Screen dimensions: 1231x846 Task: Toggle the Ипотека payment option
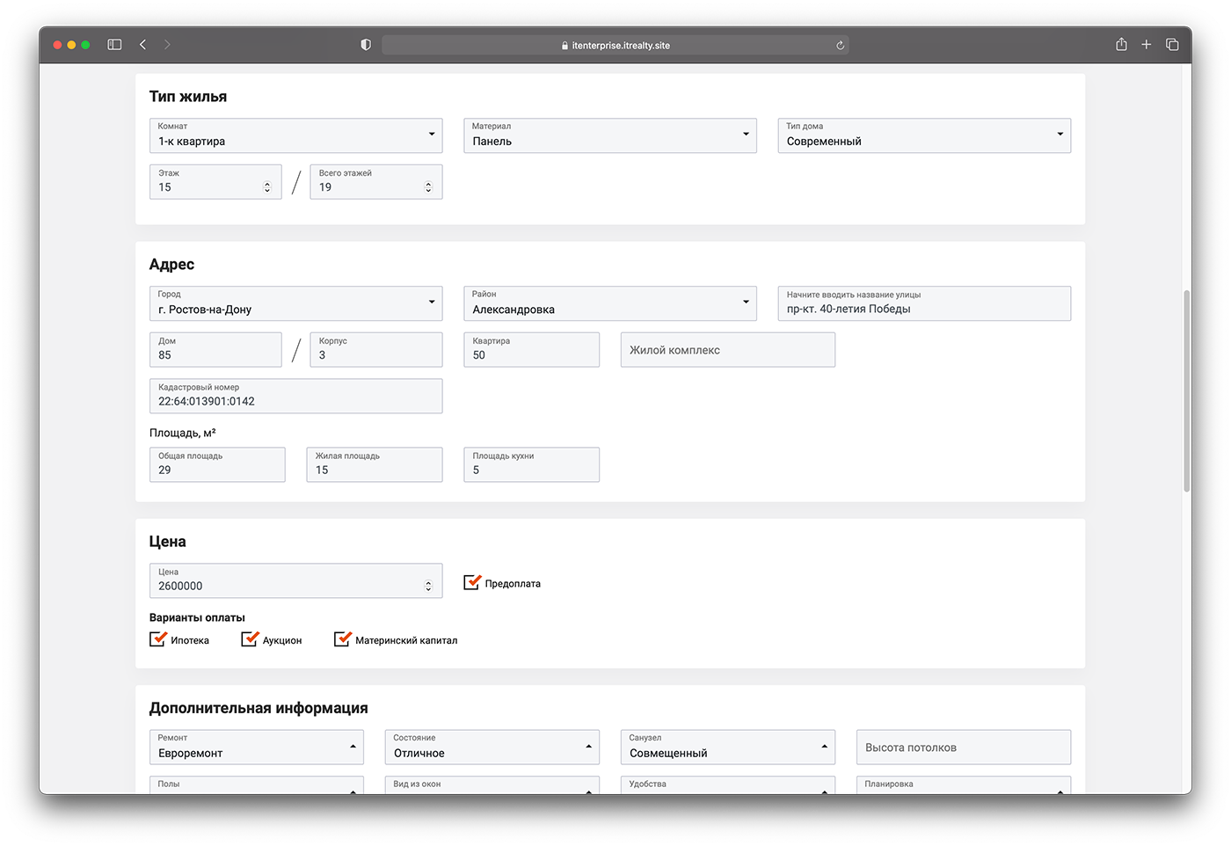tap(158, 639)
